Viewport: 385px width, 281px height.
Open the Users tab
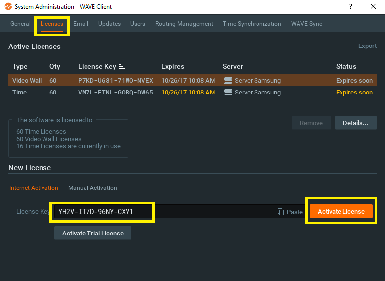tap(138, 24)
